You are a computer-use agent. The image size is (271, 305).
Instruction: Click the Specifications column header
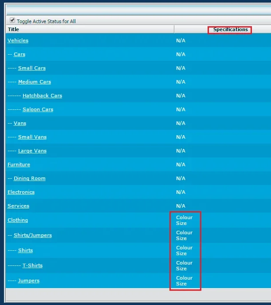click(x=231, y=29)
